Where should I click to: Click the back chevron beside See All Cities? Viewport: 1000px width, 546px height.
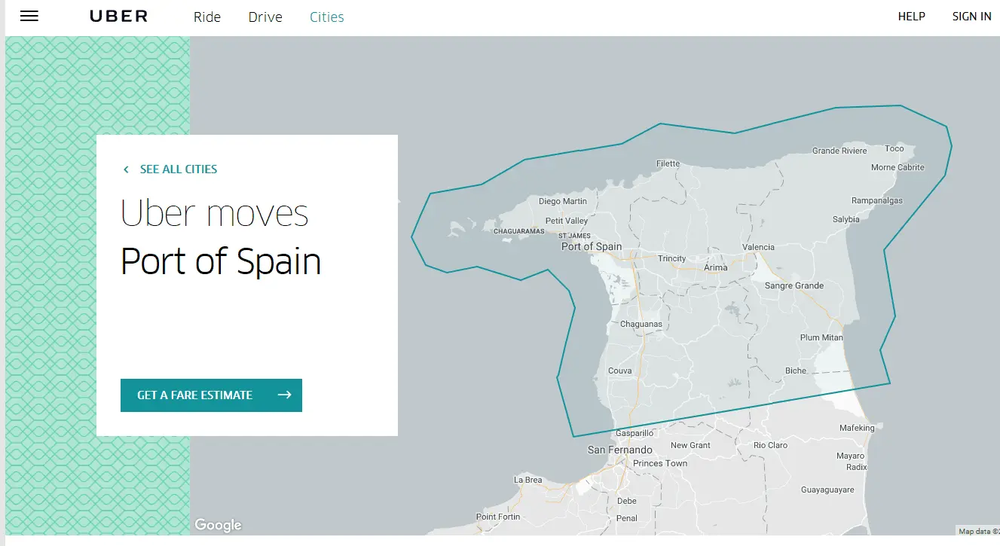click(x=126, y=169)
